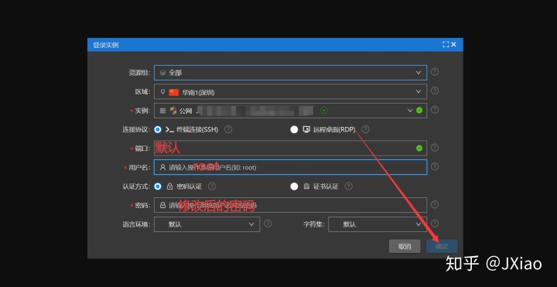
Task: Click help icon beside 密码认证 option
Action: pos(212,186)
